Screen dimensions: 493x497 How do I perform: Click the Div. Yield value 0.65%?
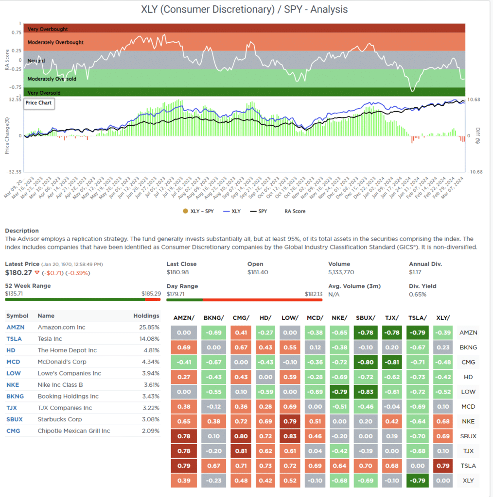coord(418,295)
